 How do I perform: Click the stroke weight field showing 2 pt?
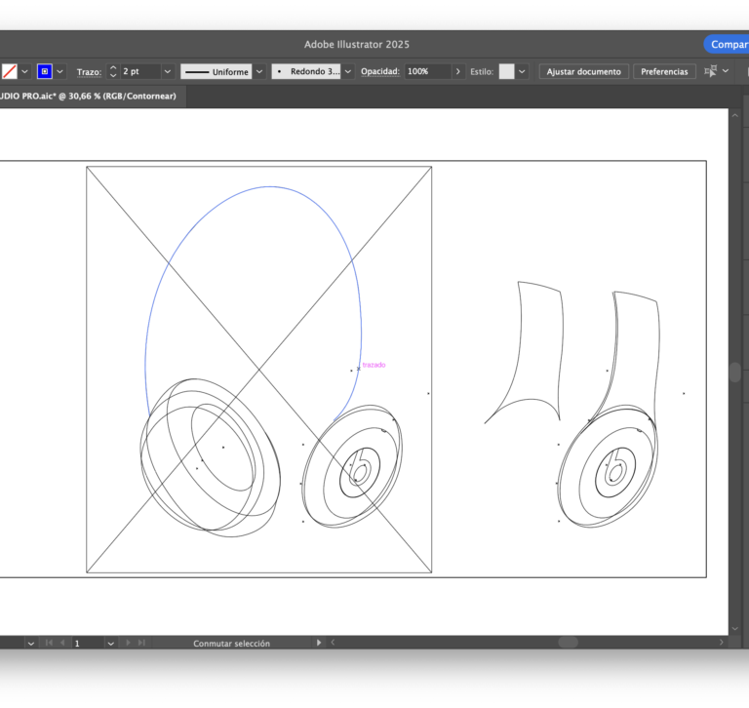pyautogui.click(x=138, y=71)
